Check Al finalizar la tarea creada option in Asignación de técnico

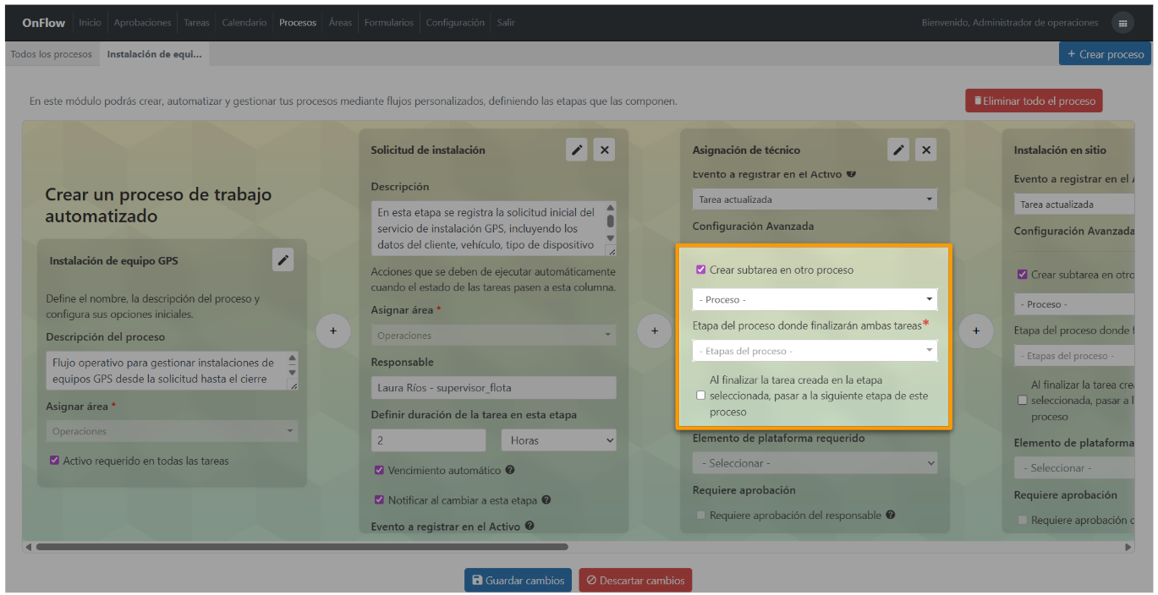pyautogui.click(x=701, y=396)
